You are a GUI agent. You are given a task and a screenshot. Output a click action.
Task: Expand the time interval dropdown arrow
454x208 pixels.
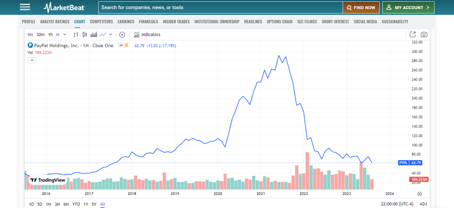[65, 35]
